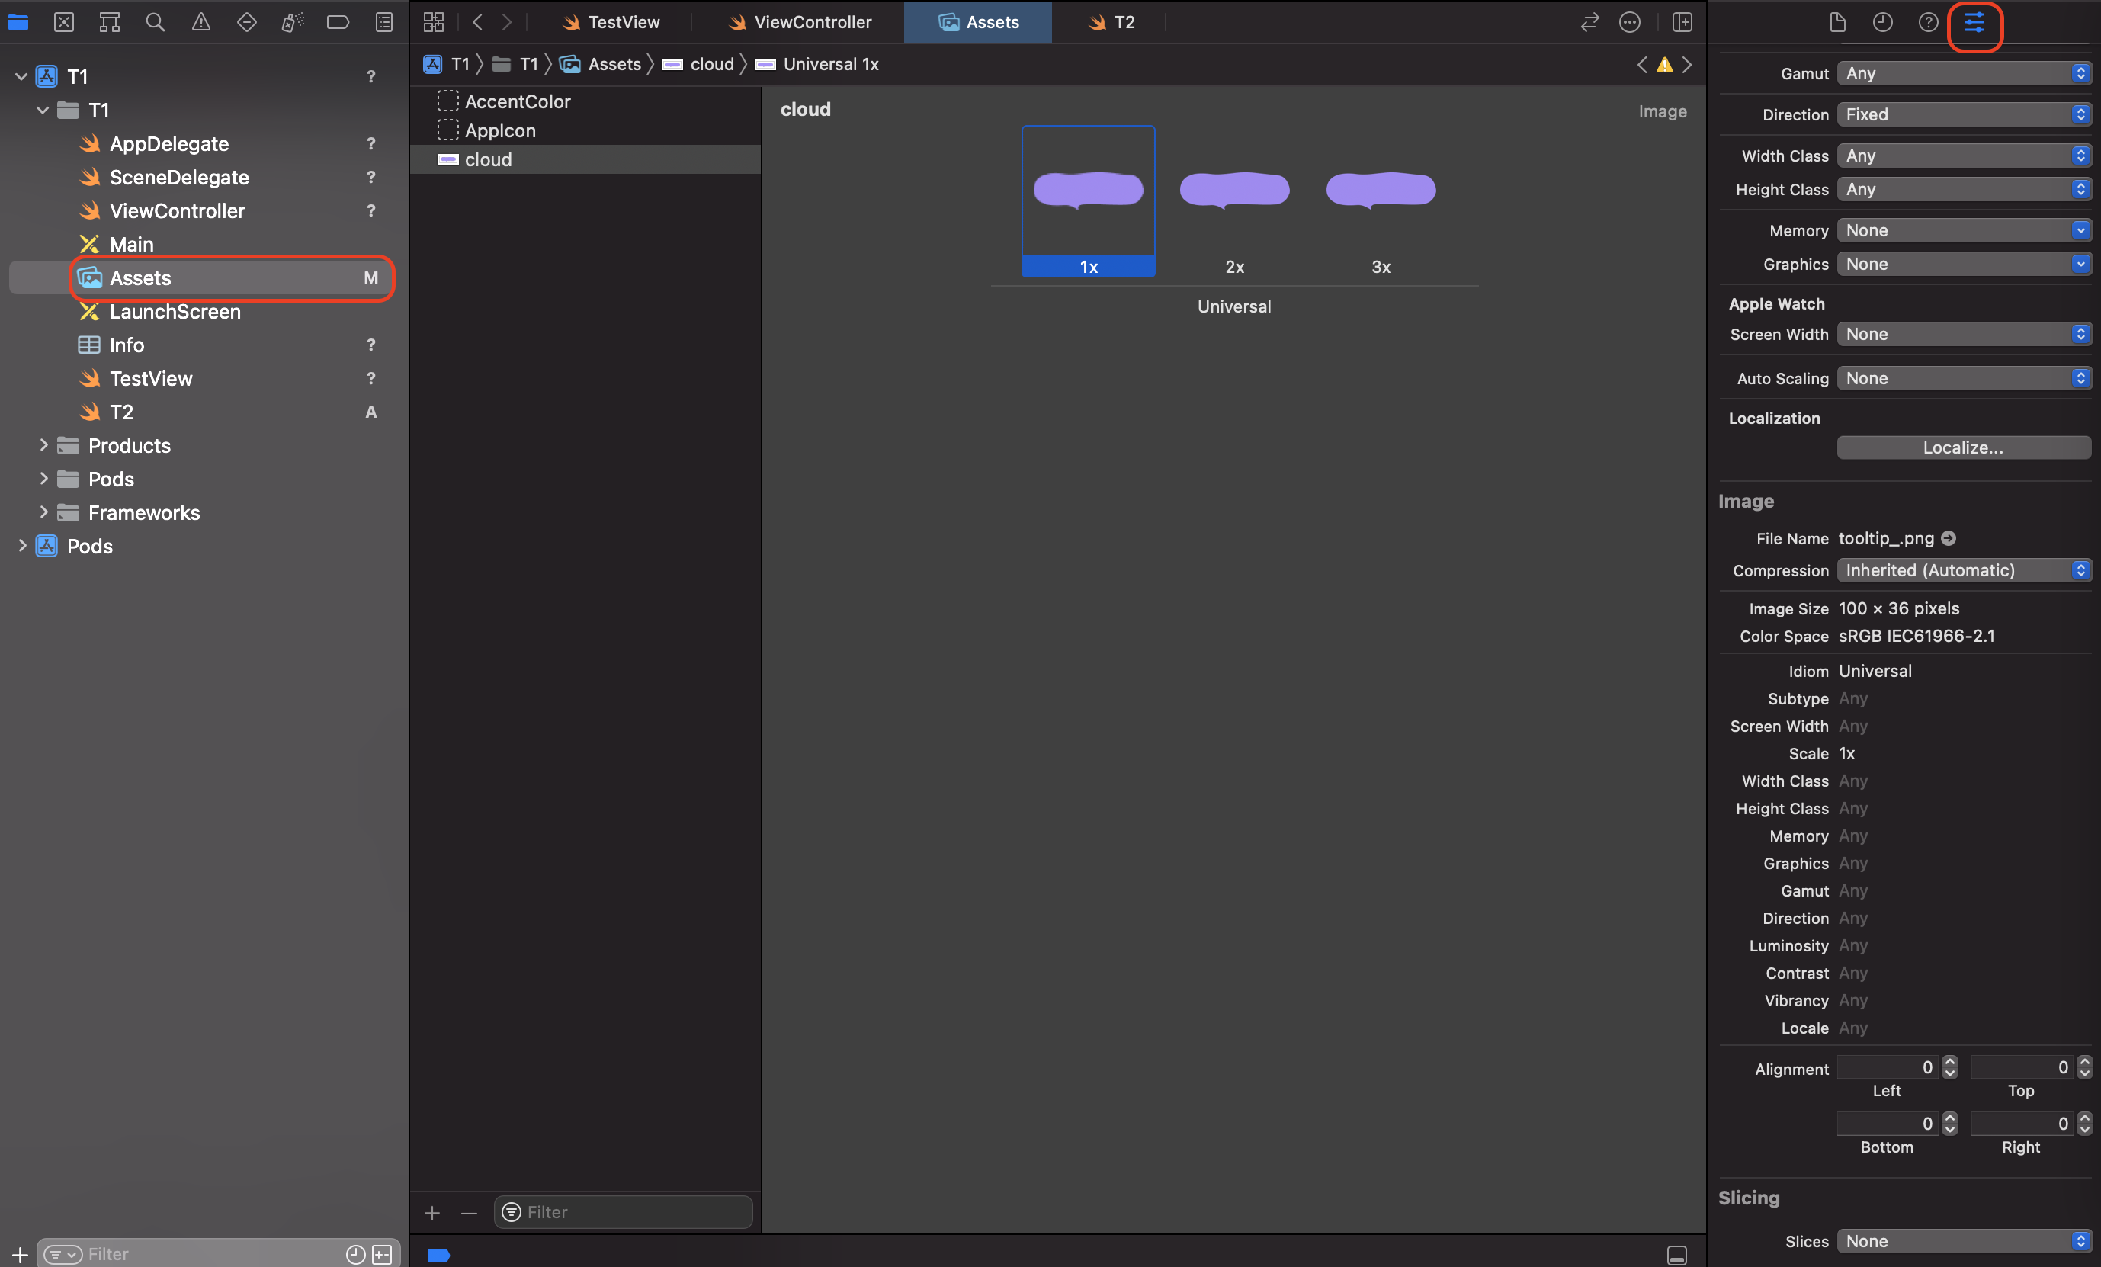Show the History inspector clock icon

(x=1882, y=22)
